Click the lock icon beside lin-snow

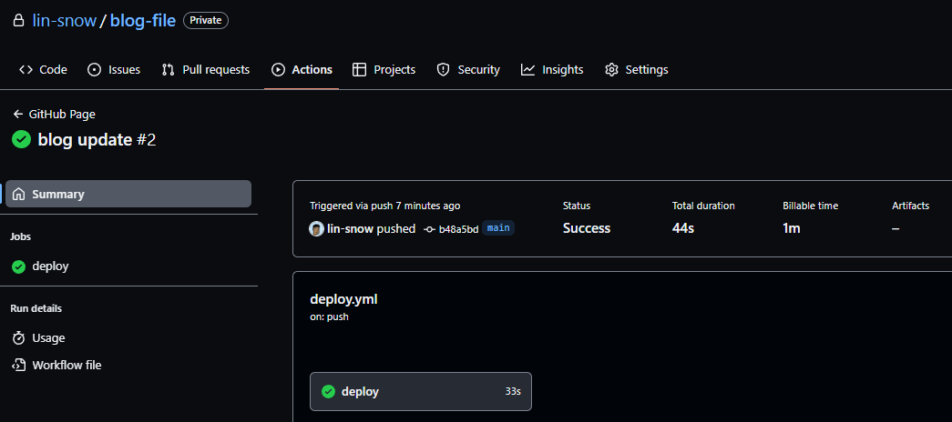pos(19,21)
